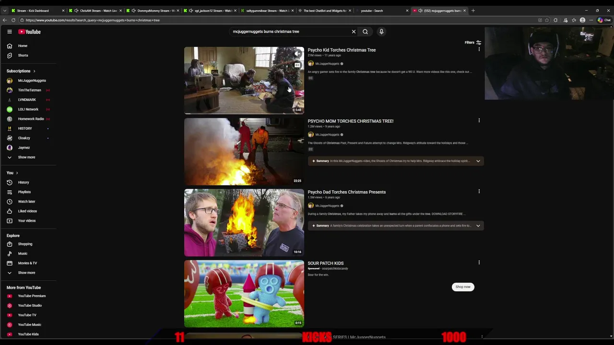Open YouTube Music link
The height and width of the screenshot is (345, 614).
point(28,324)
